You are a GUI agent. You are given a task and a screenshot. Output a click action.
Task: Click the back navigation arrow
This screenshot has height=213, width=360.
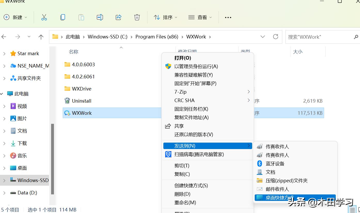point(4,37)
